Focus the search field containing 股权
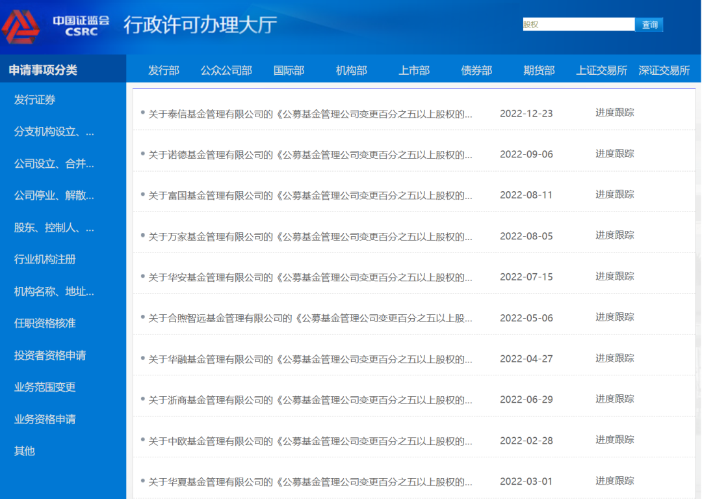The image size is (702, 499). (x=578, y=25)
